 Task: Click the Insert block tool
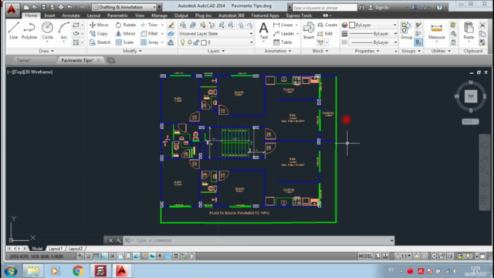pyautogui.click(x=309, y=31)
